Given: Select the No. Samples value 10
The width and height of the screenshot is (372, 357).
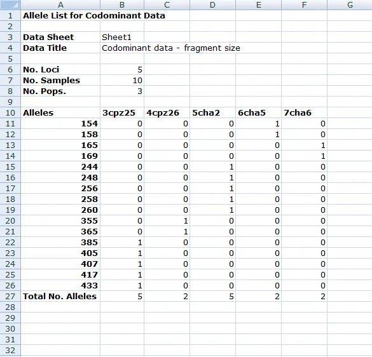Looking at the screenshot, I should 122,81.
